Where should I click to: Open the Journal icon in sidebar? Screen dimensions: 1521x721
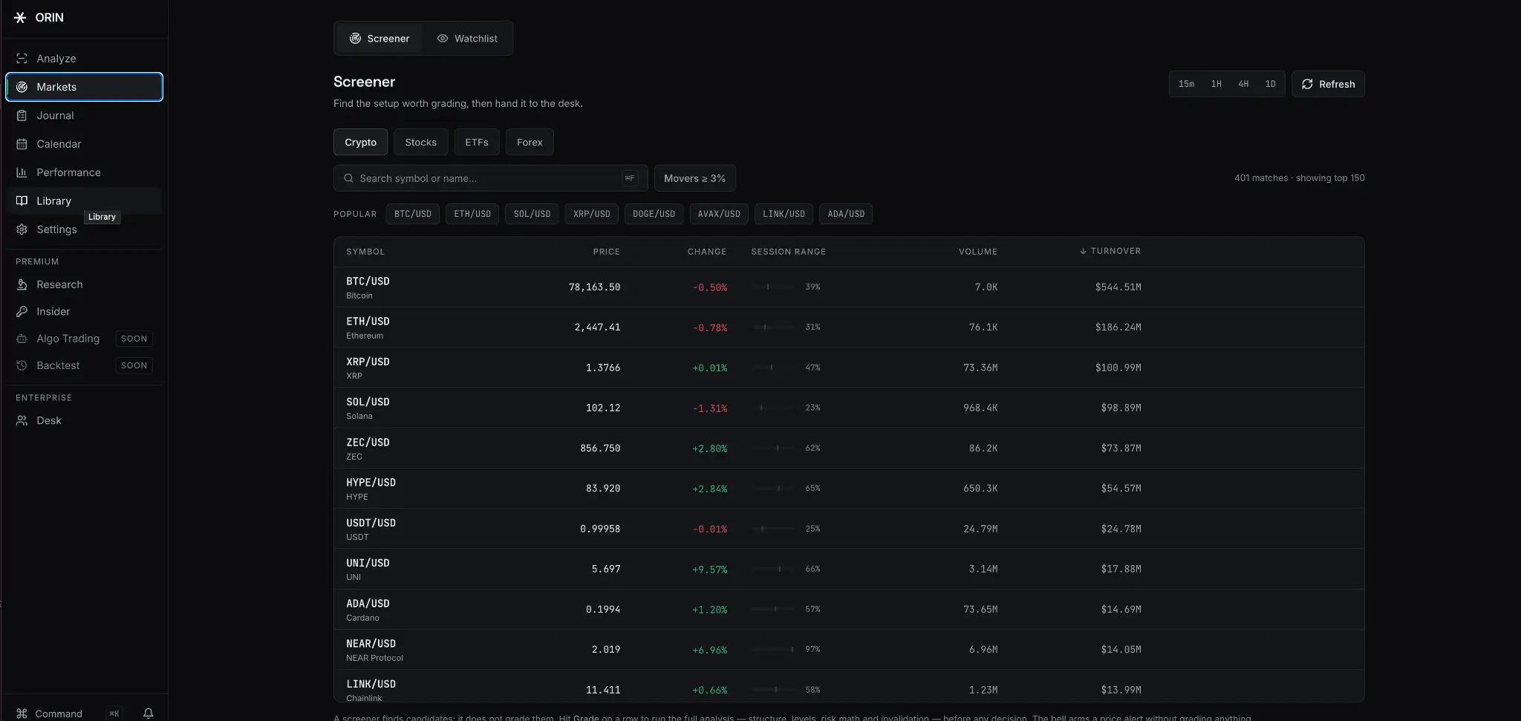pos(22,116)
